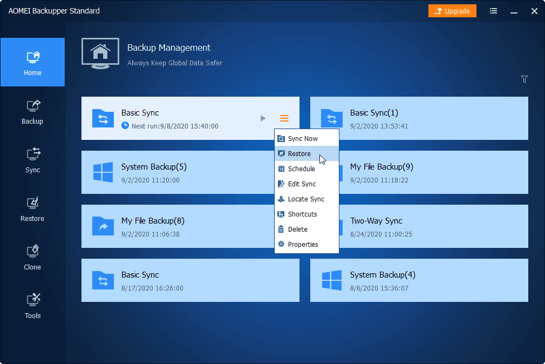The width and height of the screenshot is (545, 364).
Task: Click the Windows logo on System Backup(4)
Action: point(332,280)
